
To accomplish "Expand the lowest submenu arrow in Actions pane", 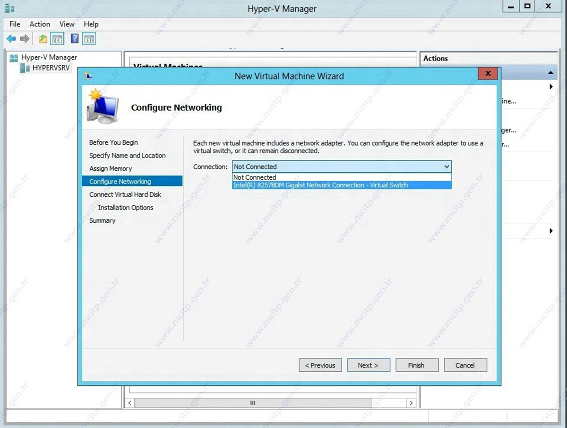I will (551, 231).
